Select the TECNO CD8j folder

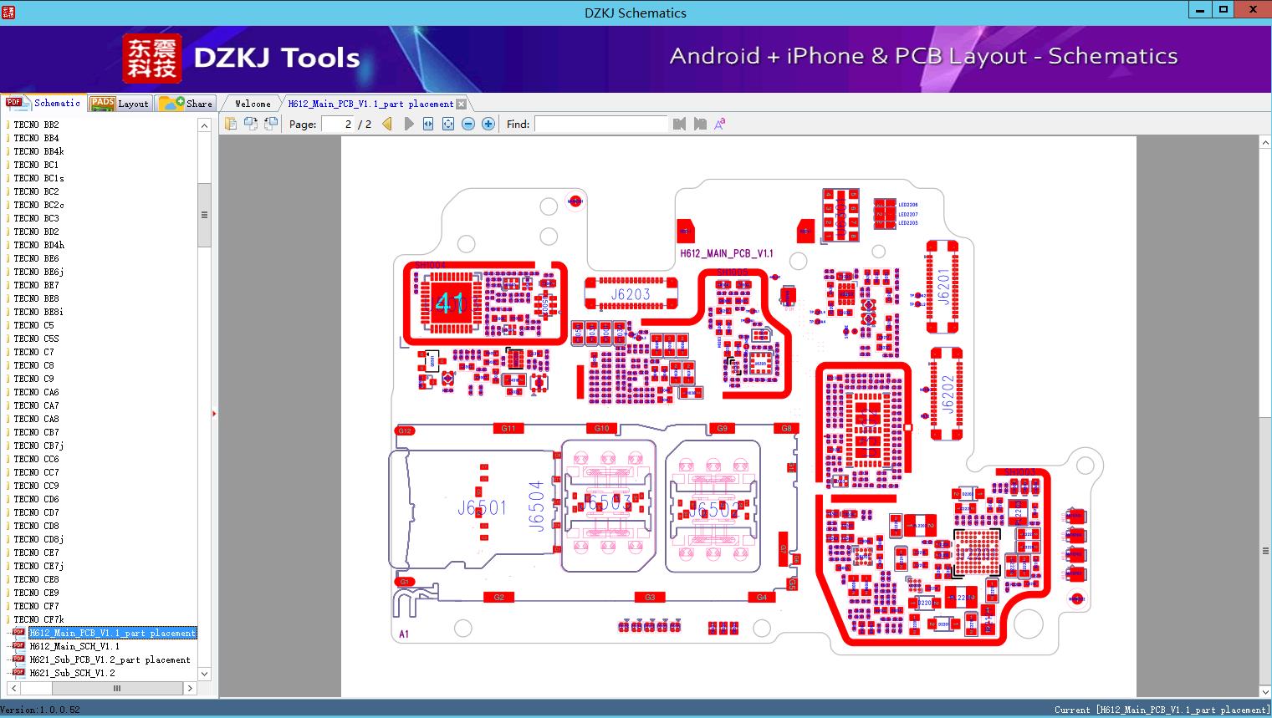(x=38, y=539)
